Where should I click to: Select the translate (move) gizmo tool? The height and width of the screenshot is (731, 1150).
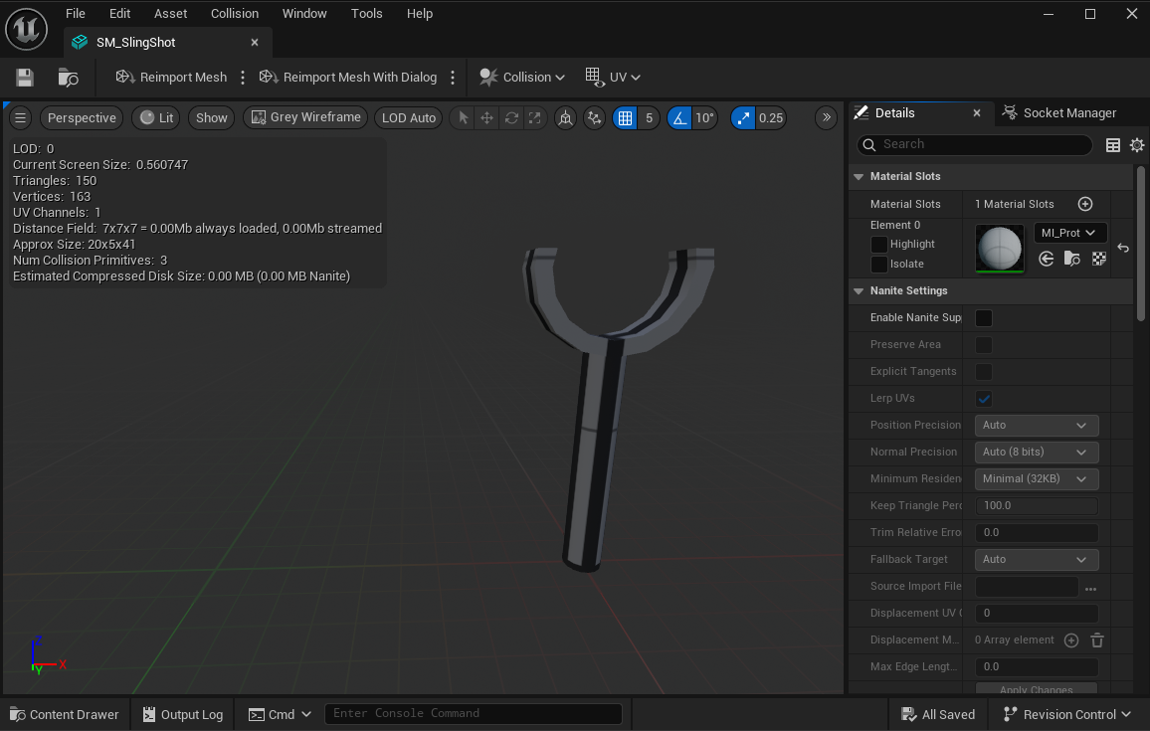[486, 117]
